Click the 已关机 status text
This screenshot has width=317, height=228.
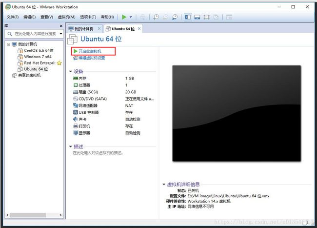(x=193, y=190)
